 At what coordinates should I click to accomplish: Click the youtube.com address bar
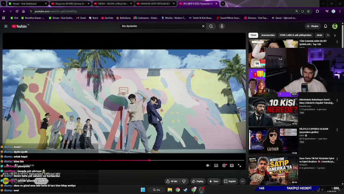(x=161, y=11)
